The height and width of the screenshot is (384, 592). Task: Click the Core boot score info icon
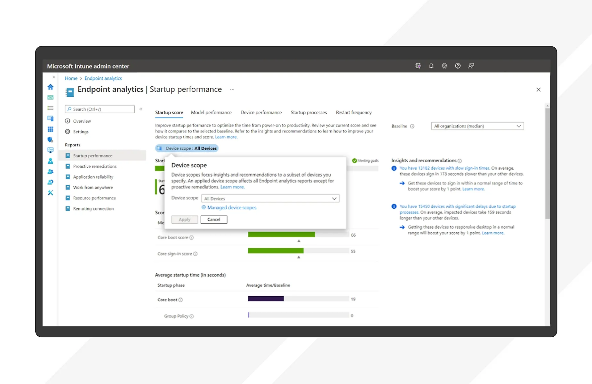tap(192, 237)
